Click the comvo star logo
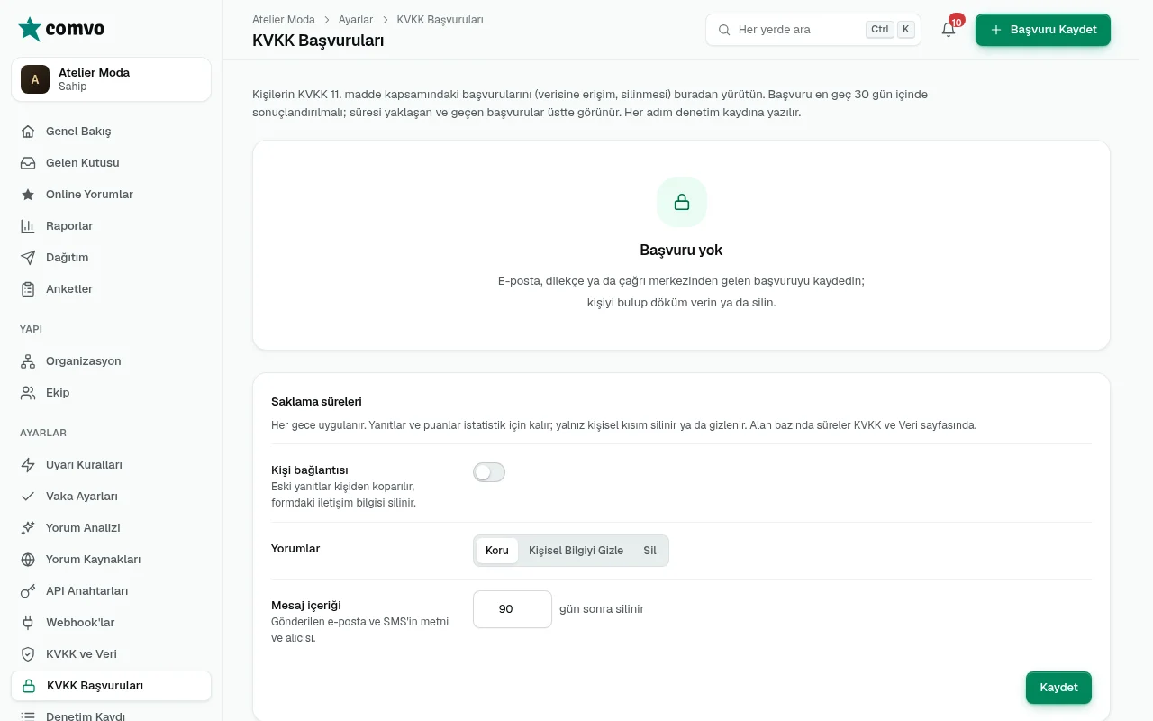 [30, 29]
